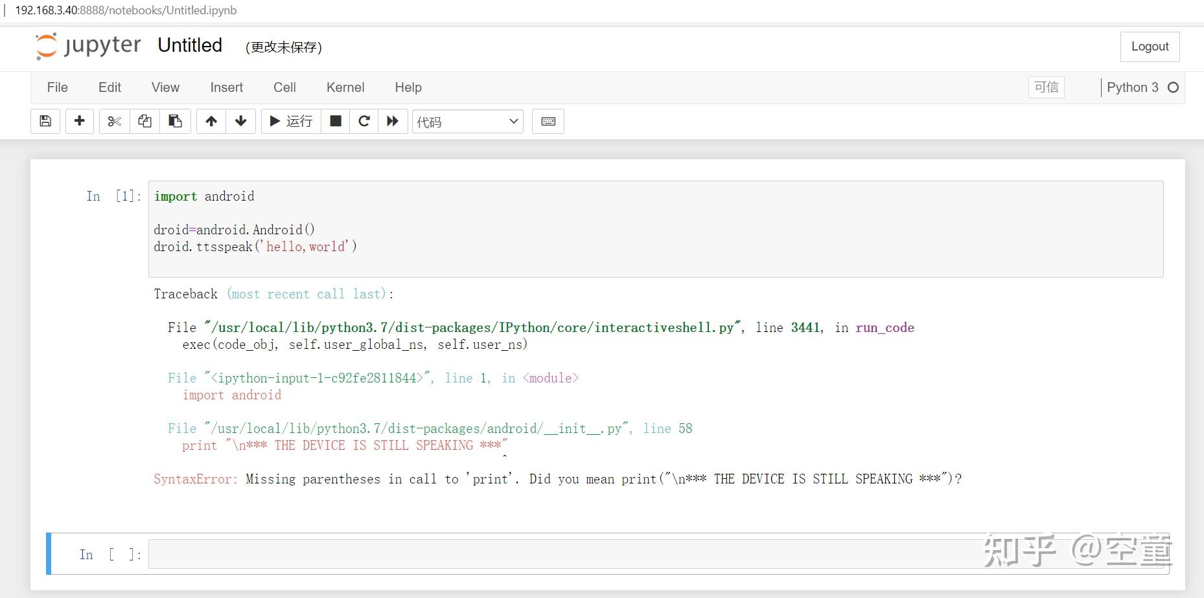
Task: Click the Logout button
Action: pos(1150,47)
